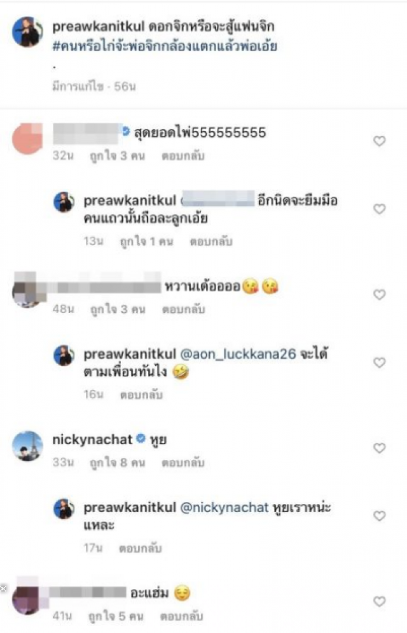
Task: View likes on nickynachat's comment (8 คน)
Action: click(118, 463)
